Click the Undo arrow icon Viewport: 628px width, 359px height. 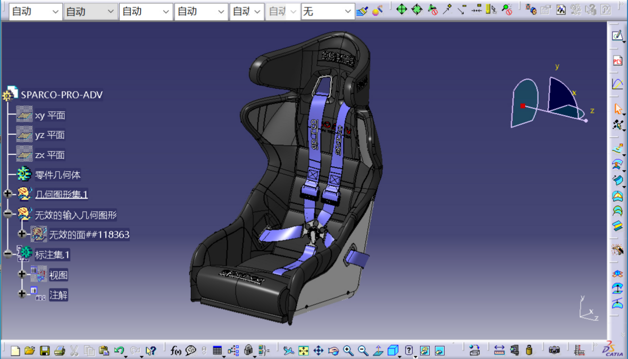(119, 351)
